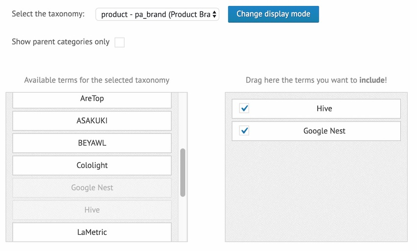
Task: Click the Google Nest label in include panel
Action: (x=324, y=131)
